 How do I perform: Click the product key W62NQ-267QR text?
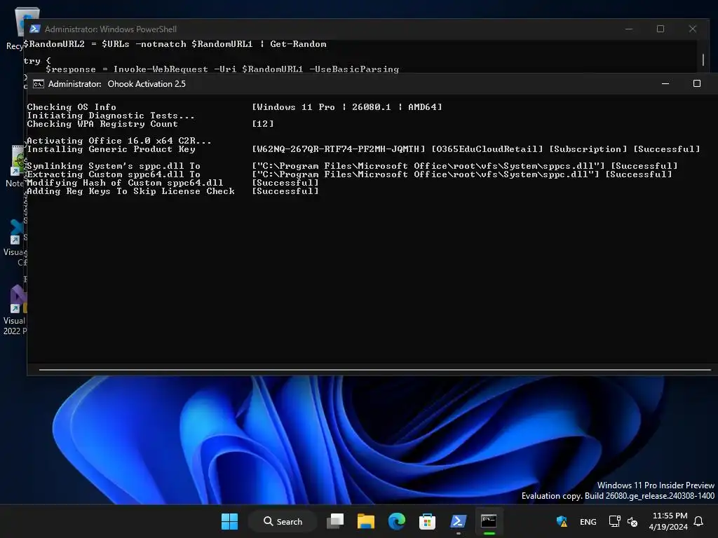339,149
